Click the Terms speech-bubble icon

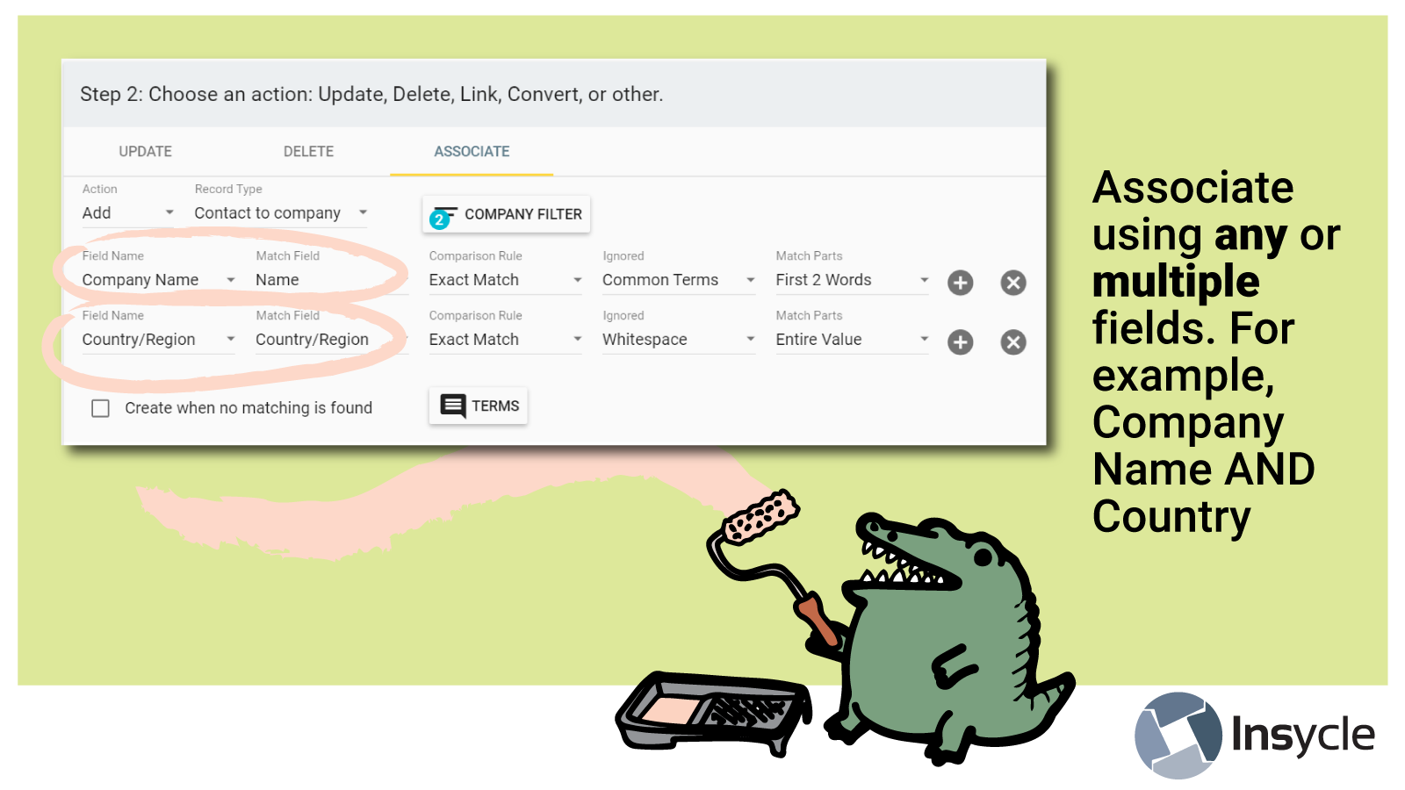(x=452, y=406)
